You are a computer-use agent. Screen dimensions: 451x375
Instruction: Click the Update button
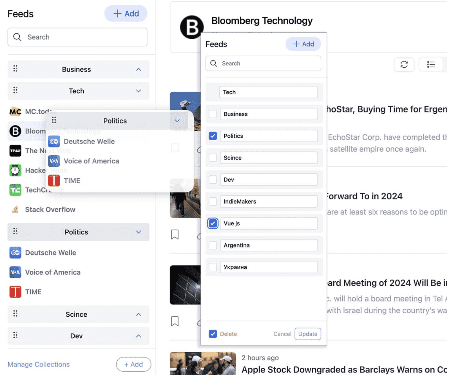pos(307,334)
